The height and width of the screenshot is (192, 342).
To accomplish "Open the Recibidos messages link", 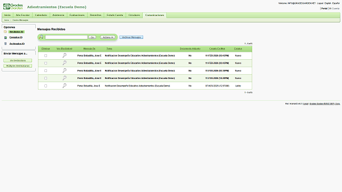I will tap(17, 32).
